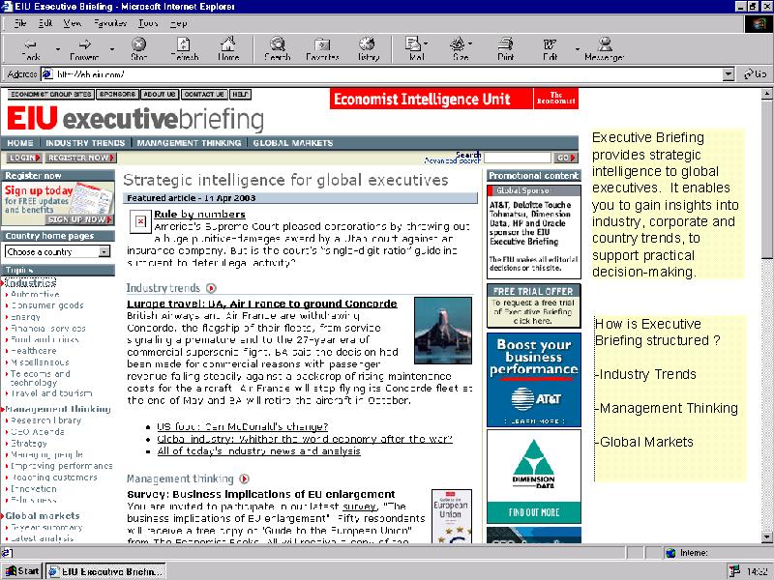Click the Management thinking red arrow icon
The image size is (774, 580).
tap(245, 478)
